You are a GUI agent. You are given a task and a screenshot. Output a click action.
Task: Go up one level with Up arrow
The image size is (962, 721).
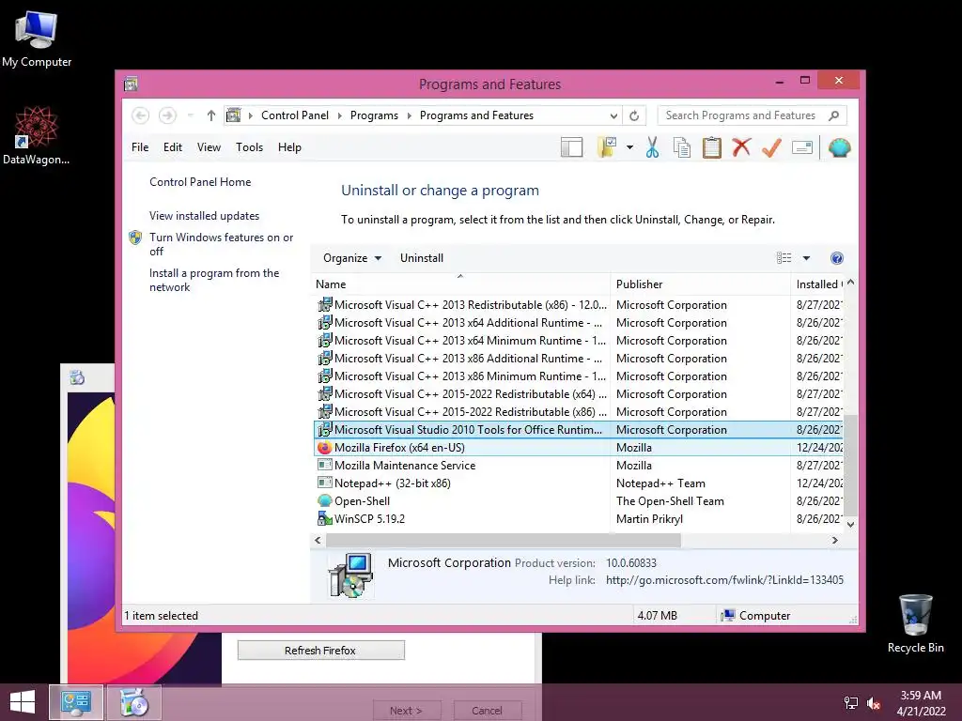[211, 115]
